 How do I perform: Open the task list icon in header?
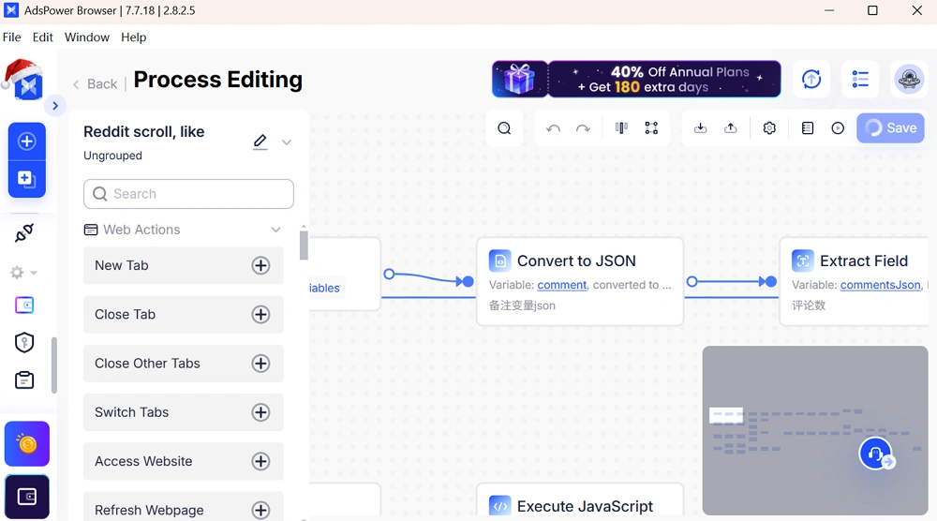tap(860, 79)
